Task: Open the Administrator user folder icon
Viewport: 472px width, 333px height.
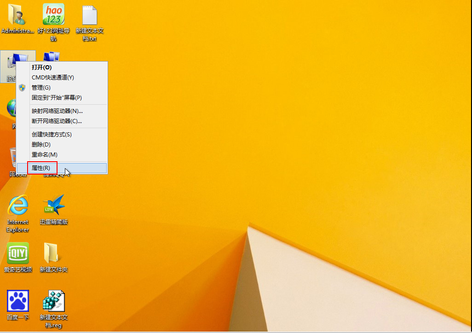Action: click(x=17, y=16)
